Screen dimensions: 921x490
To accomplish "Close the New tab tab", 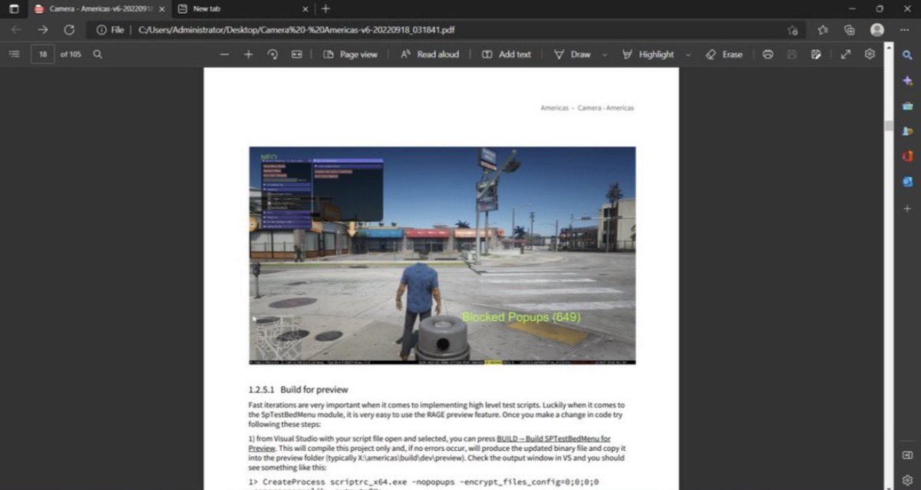I will point(305,8).
